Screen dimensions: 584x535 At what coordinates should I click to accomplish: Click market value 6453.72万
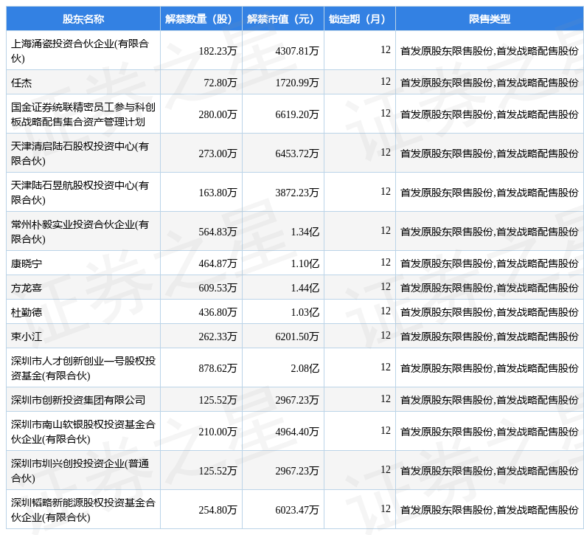[x=297, y=153]
